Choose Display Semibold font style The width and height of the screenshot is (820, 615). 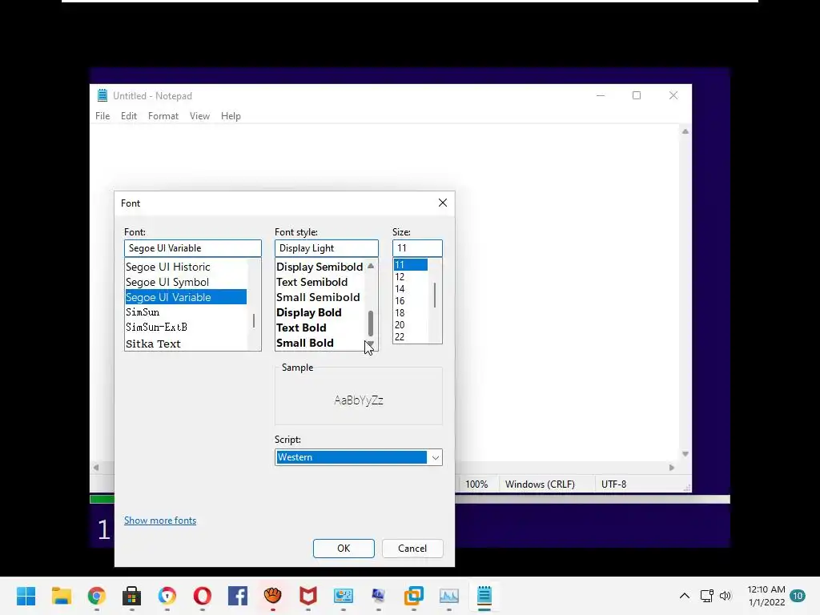320,267
